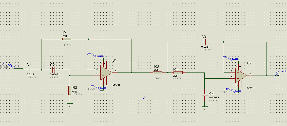Click the C2 capacitor symbol

point(53,69)
